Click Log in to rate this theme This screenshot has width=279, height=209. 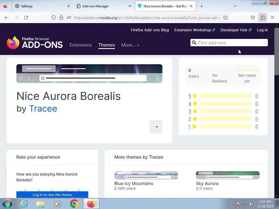tap(52, 195)
